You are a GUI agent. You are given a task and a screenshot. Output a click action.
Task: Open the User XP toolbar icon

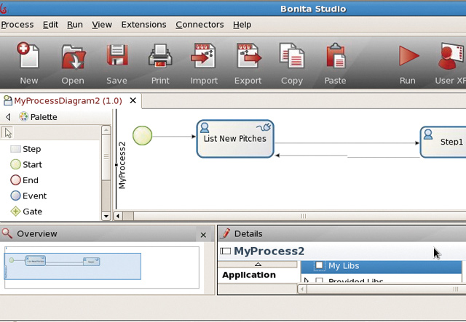click(451, 57)
